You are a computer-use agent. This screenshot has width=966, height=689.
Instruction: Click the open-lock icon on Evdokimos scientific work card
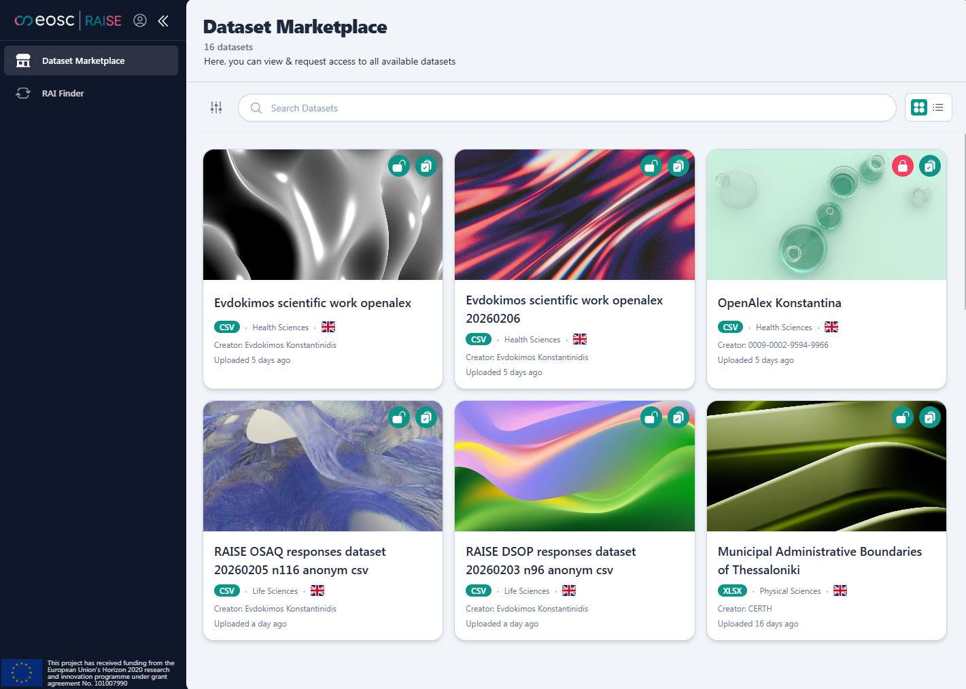398,165
